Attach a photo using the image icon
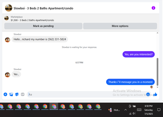This screenshot has width=163, height=117. point(11,94)
